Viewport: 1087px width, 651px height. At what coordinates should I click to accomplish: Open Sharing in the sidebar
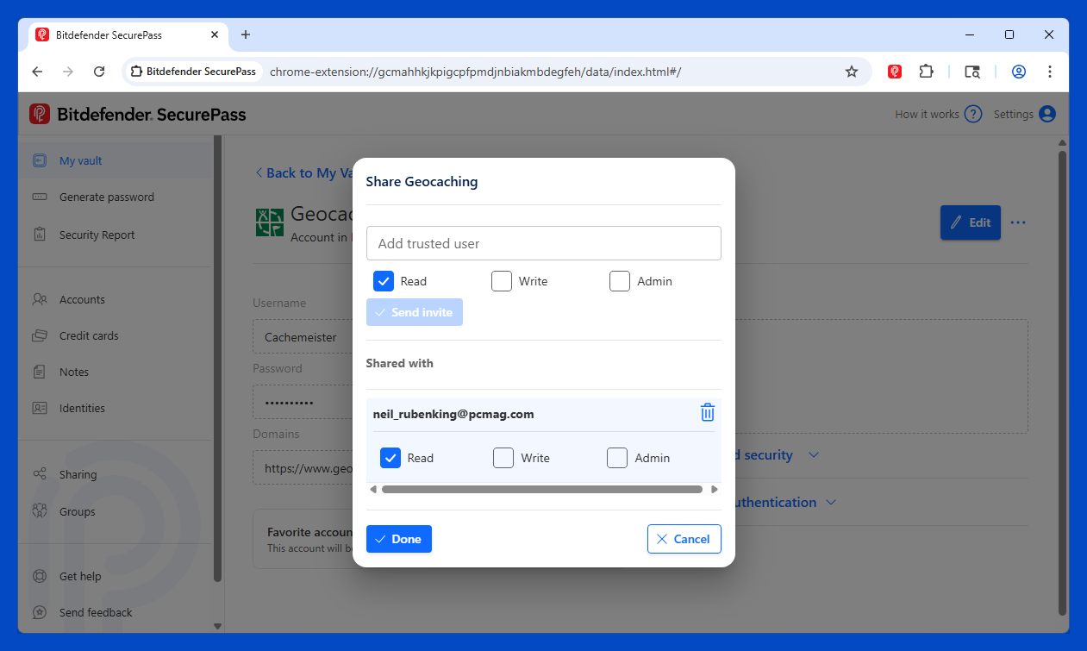[78, 474]
